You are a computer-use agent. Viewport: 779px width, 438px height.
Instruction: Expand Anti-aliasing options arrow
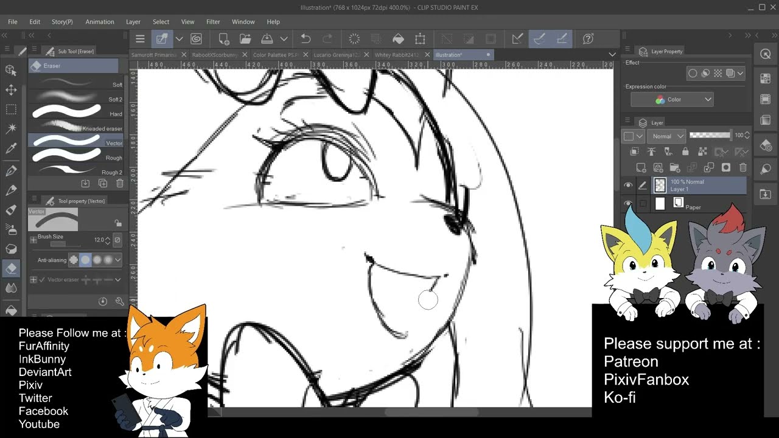point(118,260)
